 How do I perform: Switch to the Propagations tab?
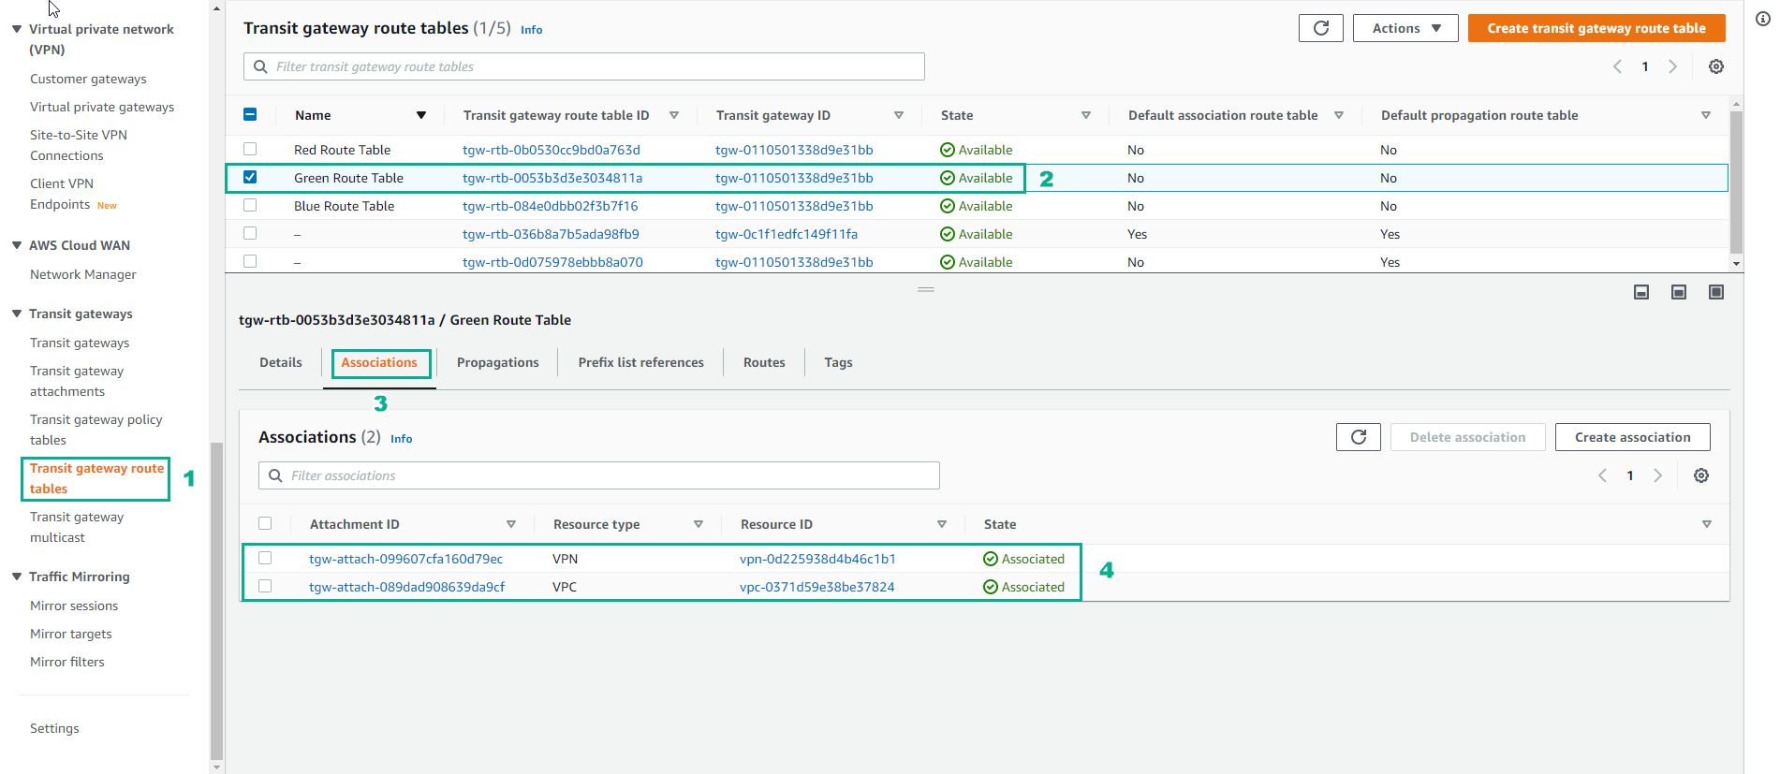(498, 362)
